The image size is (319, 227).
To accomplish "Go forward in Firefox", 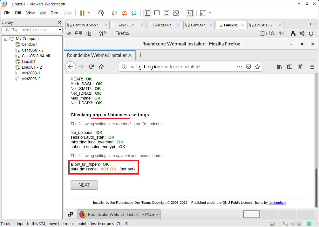I will coord(81,67).
